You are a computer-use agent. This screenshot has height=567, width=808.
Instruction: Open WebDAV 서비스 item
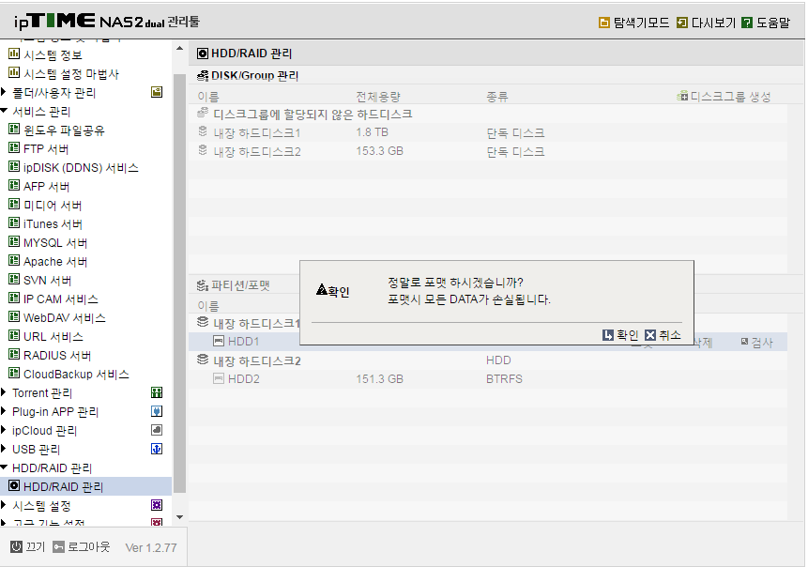(x=57, y=317)
